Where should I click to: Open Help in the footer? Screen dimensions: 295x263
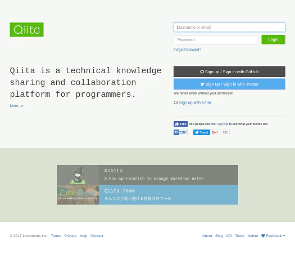click(83, 236)
